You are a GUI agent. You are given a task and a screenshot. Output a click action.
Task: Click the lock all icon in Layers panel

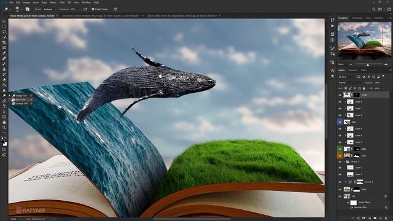tap(364, 88)
